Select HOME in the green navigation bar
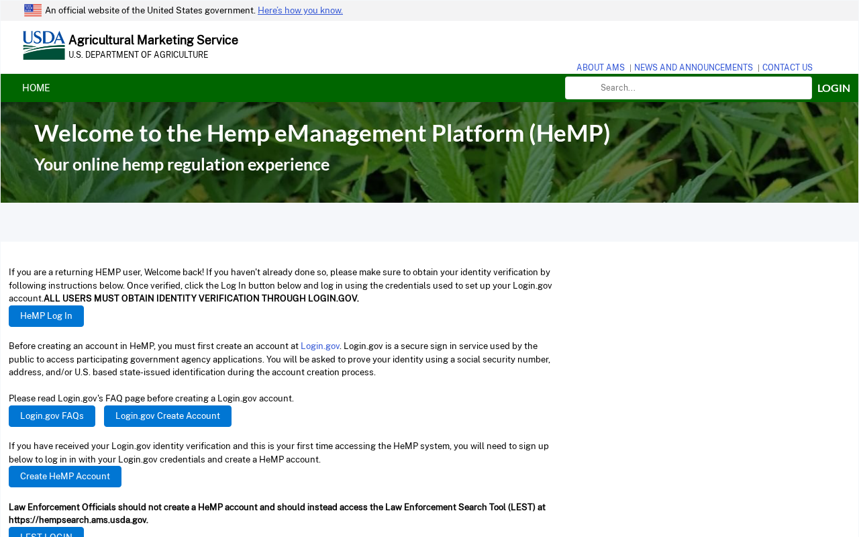Screen dimensions: 859x537 [36, 88]
